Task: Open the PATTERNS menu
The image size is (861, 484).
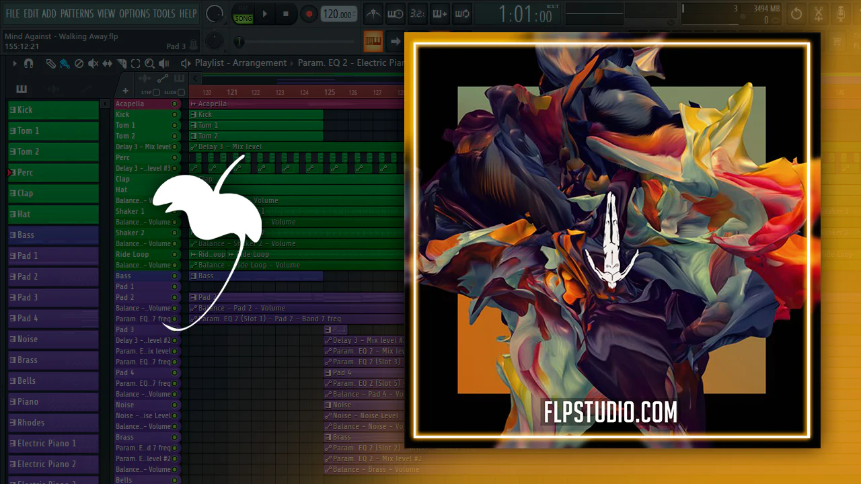Action: click(77, 13)
